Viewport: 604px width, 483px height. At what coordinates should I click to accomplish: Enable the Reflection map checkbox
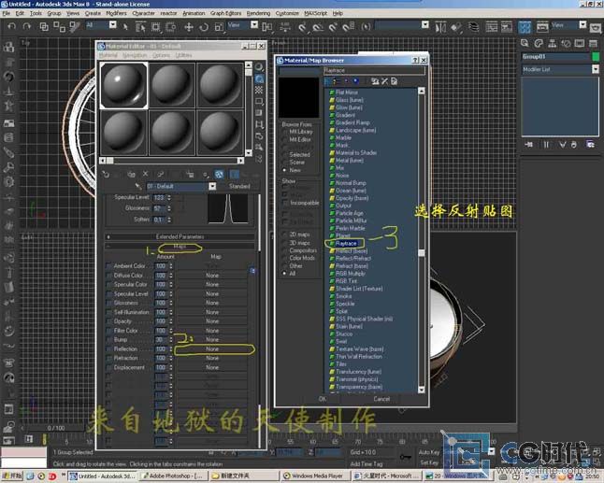(x=108, y=348)
